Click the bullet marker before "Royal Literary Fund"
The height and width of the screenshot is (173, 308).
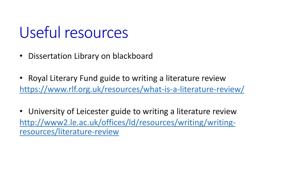pos(21,78)
